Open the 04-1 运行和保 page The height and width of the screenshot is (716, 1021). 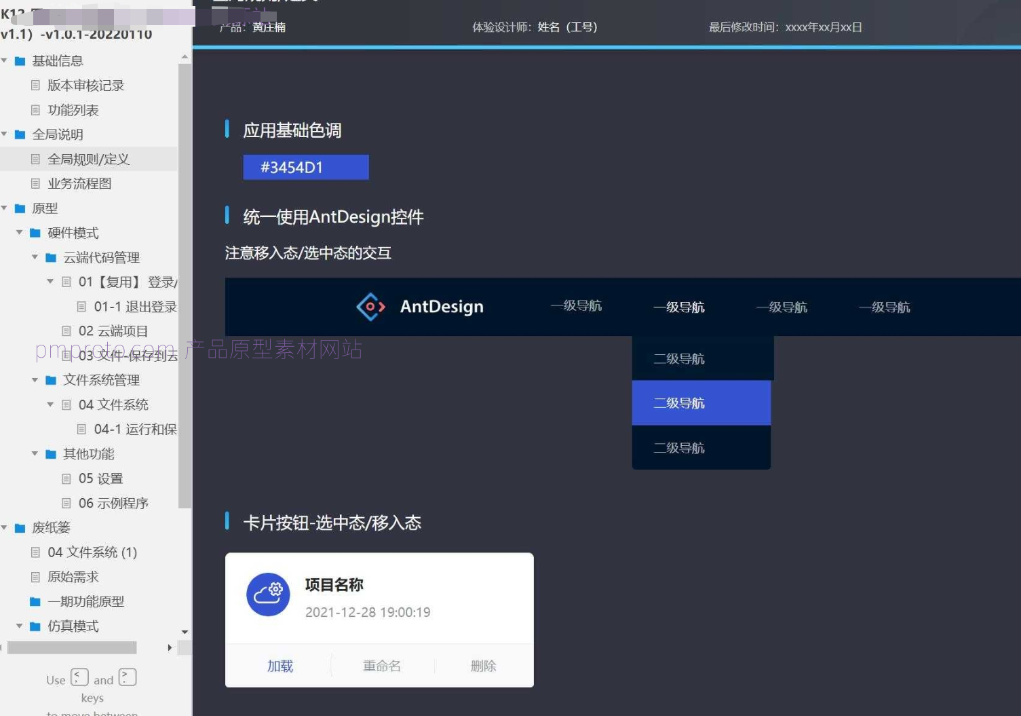point(135,429)
